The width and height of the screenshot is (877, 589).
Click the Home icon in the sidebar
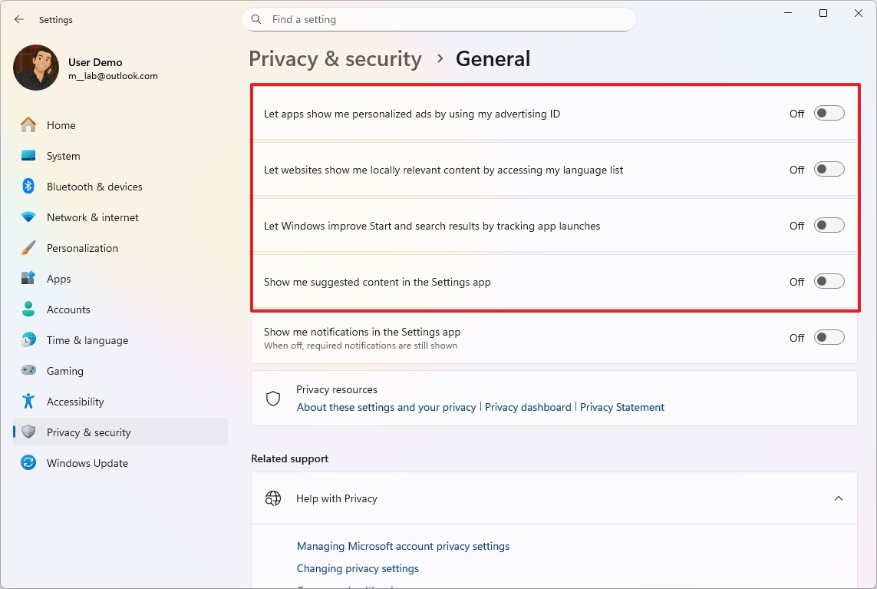coord(30,124)
